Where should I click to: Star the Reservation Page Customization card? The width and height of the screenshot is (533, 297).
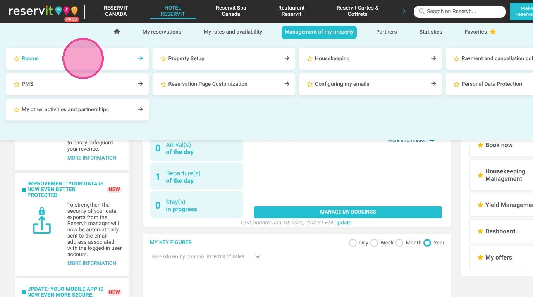tap(163, 84)
